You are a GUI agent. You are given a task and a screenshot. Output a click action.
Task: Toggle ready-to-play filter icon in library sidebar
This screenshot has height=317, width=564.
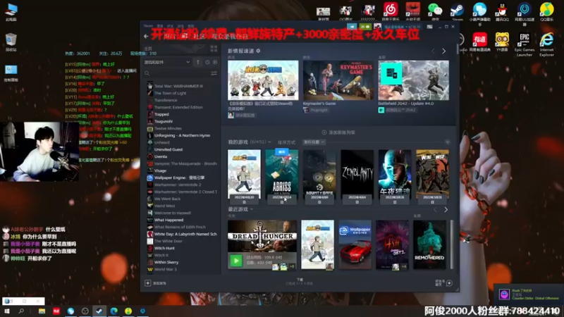point(215,62)
